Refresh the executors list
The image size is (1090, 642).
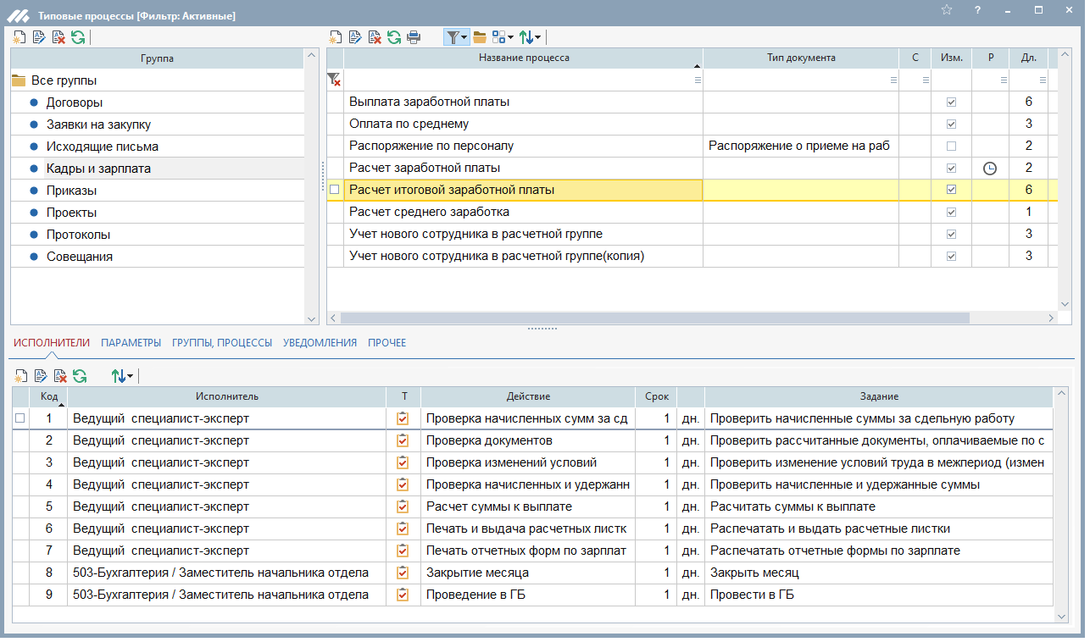pyautogui.click(x=80, y=376)
